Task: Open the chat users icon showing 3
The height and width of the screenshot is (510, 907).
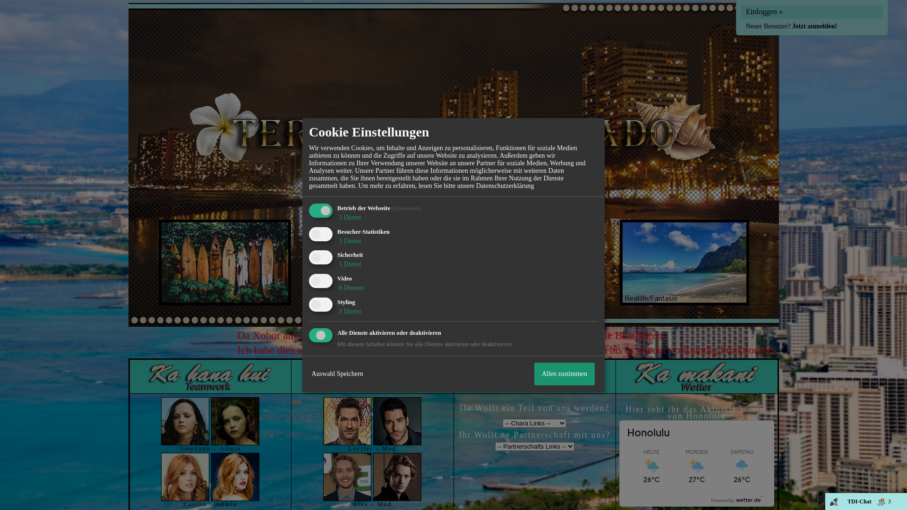Action: (x=881, y=502)
